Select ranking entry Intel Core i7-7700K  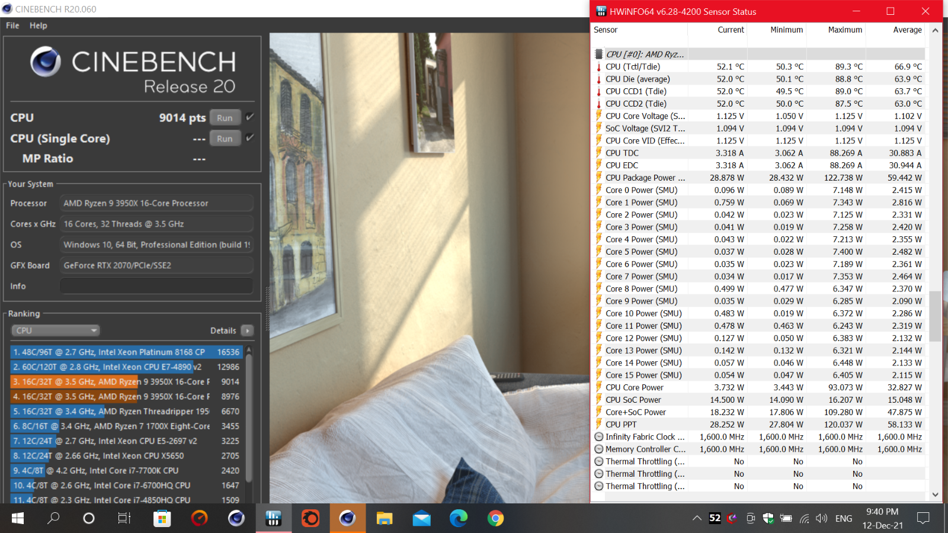(x=126, y=470)
